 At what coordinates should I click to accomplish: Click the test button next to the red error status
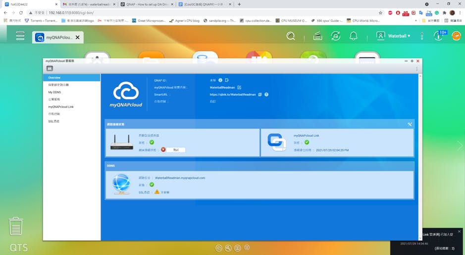pos(176,149)
